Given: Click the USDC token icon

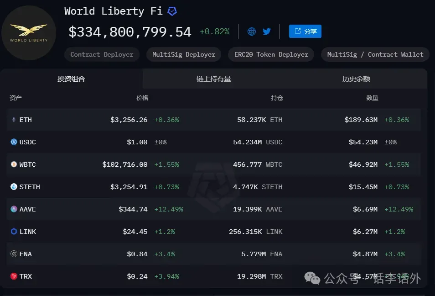Looking at the screenshot, I should tap(14, 142).
